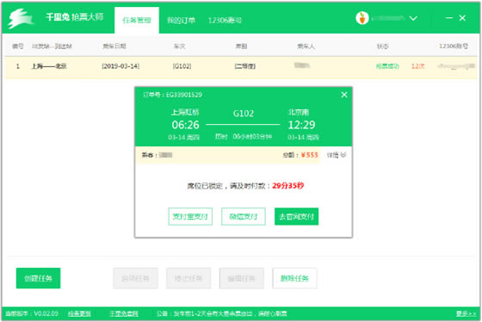Click 抢票成功 status text
Screen dimensions: 482x322
point(387,66)
